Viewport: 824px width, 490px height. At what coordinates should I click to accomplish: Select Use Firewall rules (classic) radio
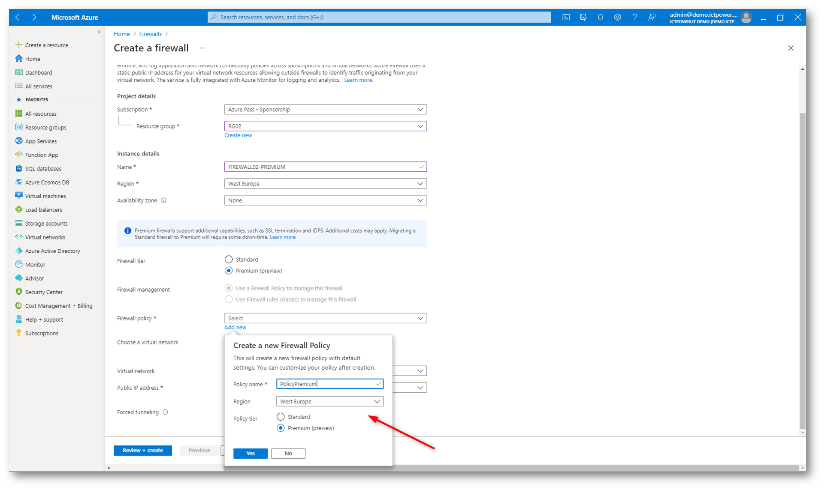click(229, 299)
